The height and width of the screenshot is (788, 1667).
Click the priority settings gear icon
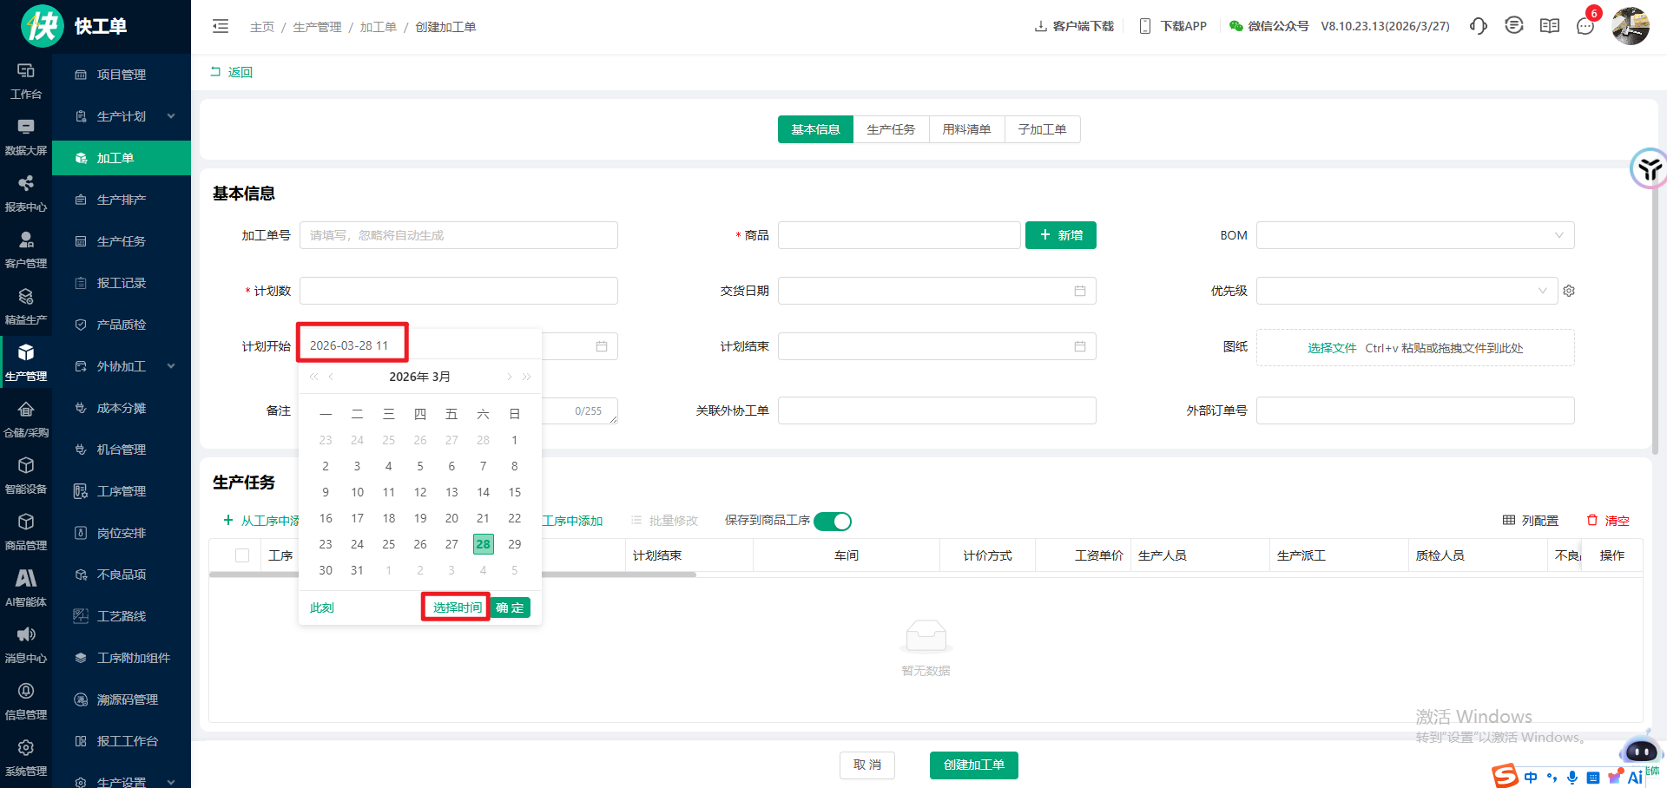point(1569,291)
